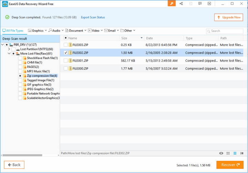Viewport: 248px width, 173px height.
Task: Click the CHM file folder icon
Action: coord(25,62)
